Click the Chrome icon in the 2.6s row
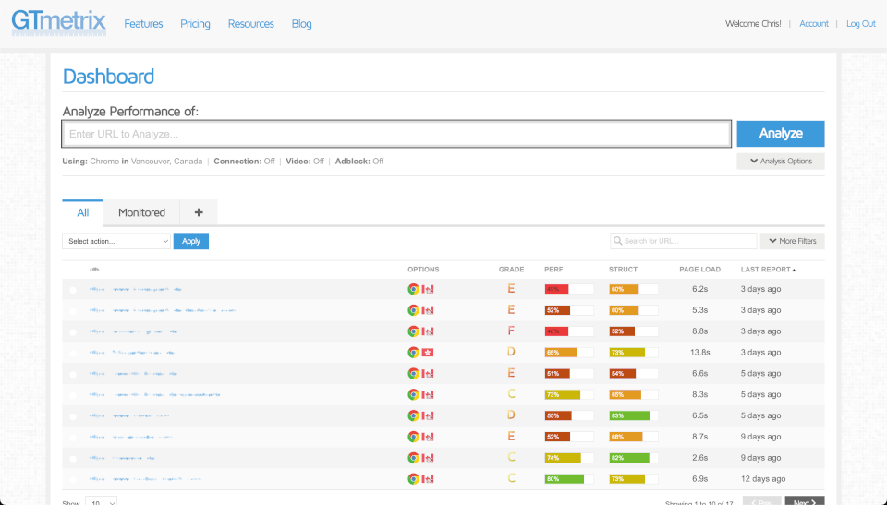The image size is (887, 505). [x=414, y=458]
